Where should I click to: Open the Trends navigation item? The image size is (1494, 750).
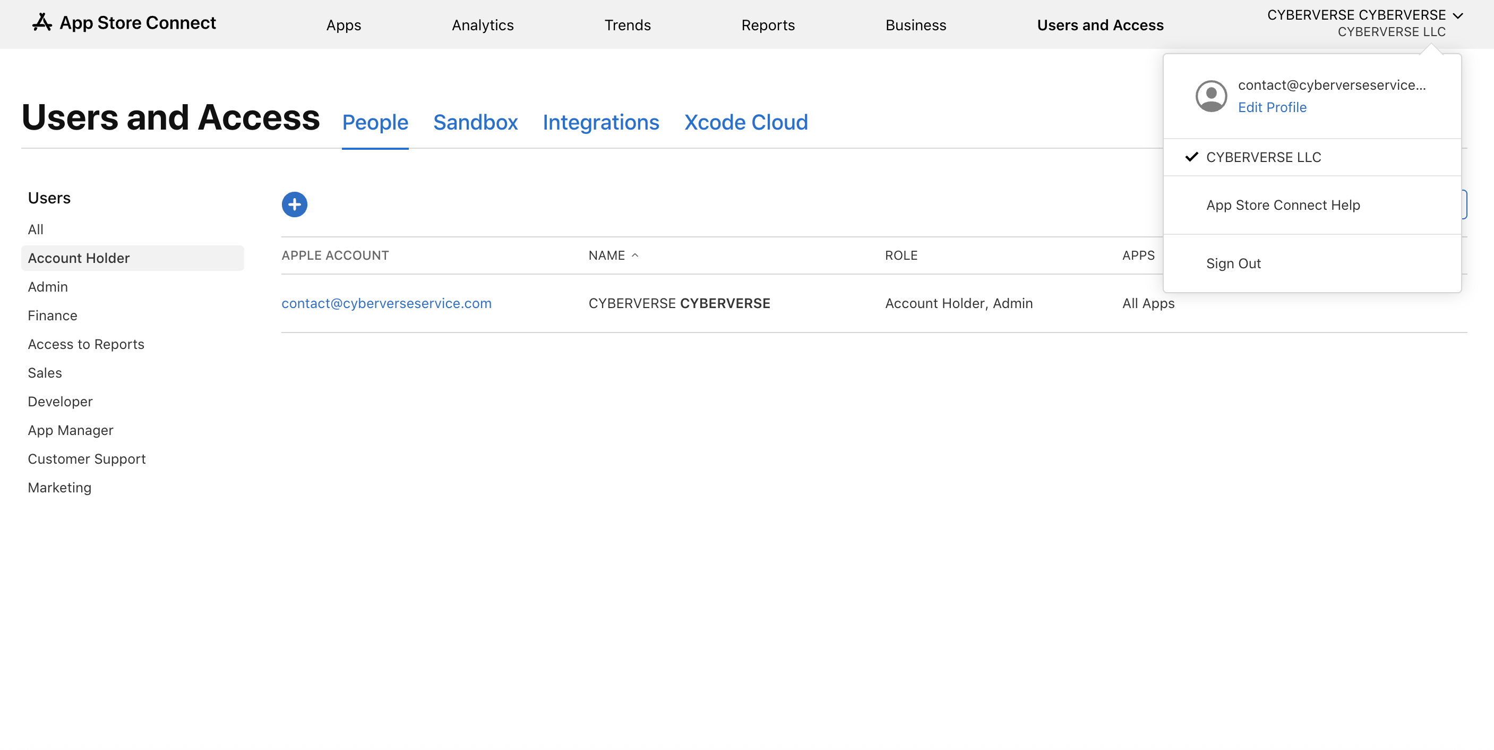tap(628, 25)
